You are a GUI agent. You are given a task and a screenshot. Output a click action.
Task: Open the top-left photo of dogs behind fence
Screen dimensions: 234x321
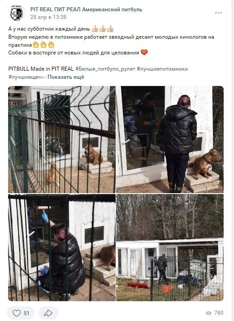tap(62, 140)
